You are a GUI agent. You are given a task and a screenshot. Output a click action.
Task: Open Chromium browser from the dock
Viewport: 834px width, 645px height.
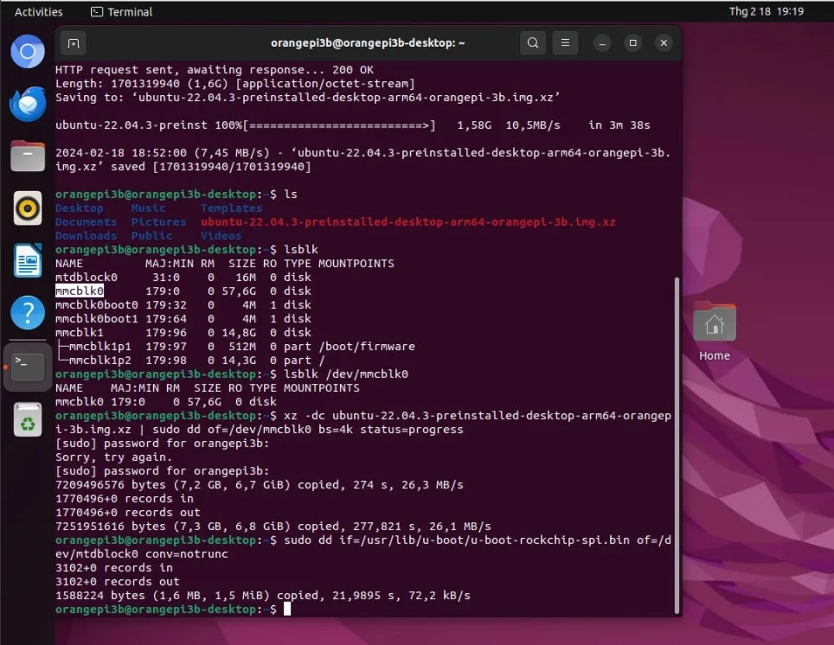[28, 51]
